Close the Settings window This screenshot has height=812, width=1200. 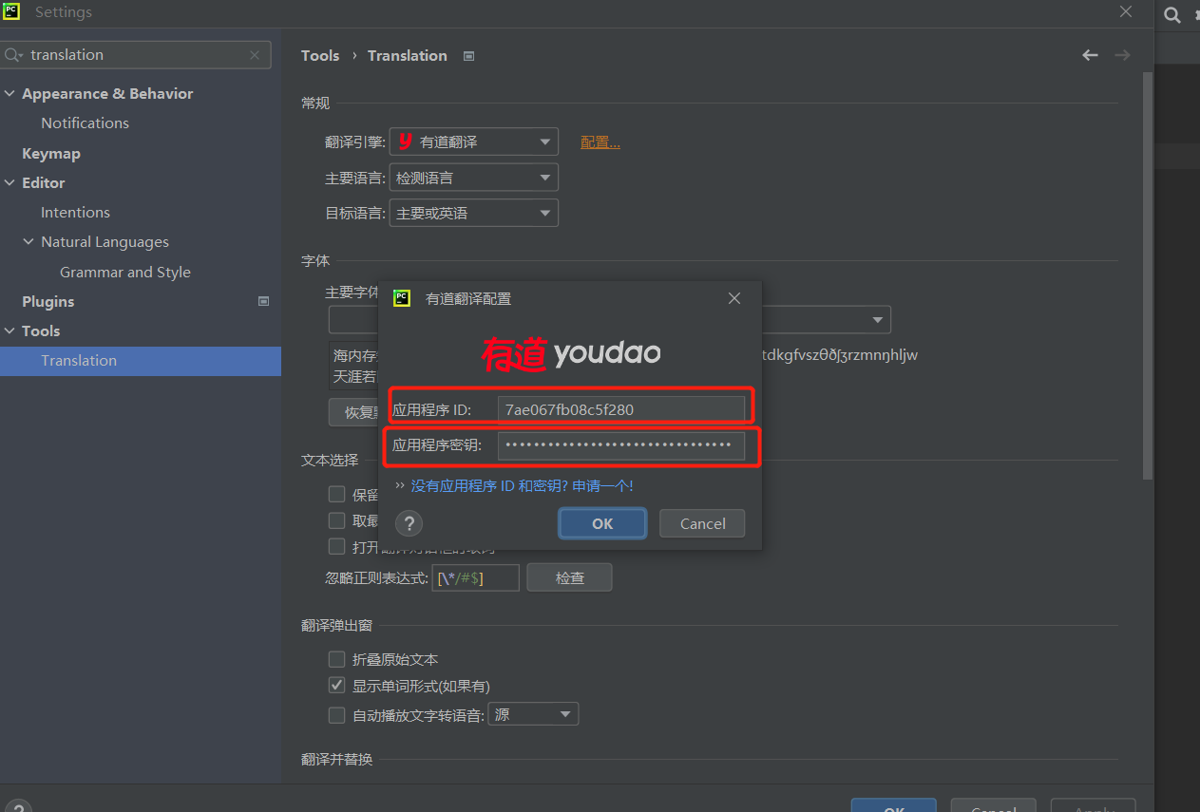(1126, 11)
